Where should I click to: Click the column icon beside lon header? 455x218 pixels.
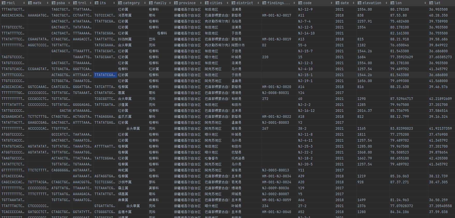[x=392, y=3]
